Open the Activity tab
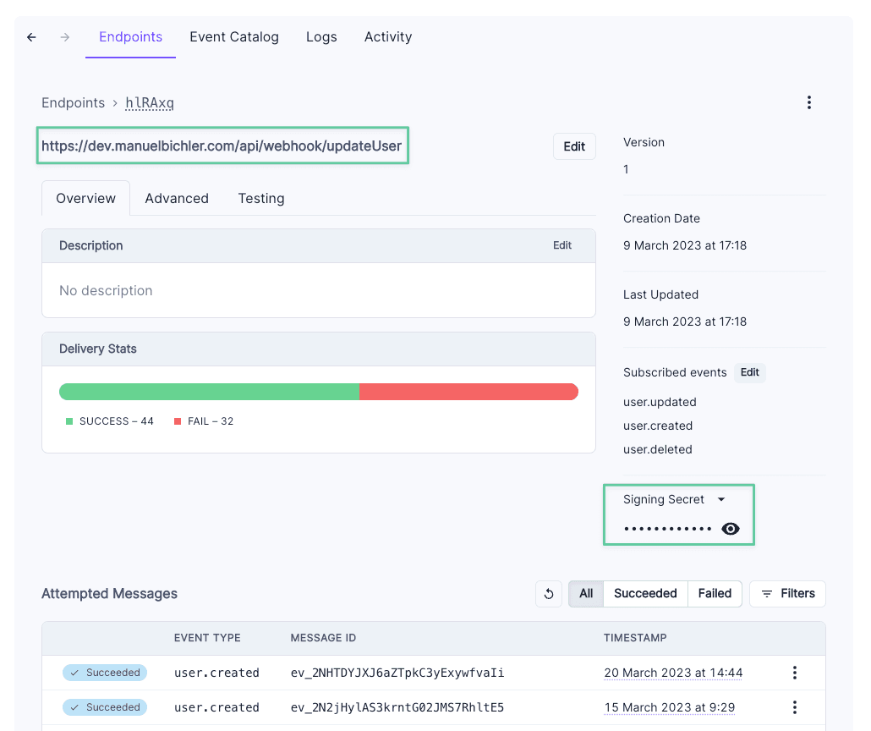The image size is (871, 731). click(388, 36)
